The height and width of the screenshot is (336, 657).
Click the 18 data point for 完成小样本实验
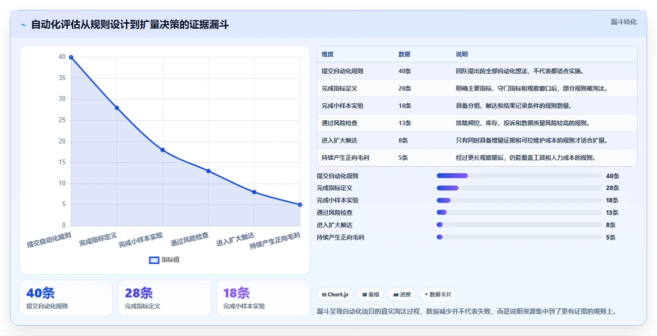(163, 150)
